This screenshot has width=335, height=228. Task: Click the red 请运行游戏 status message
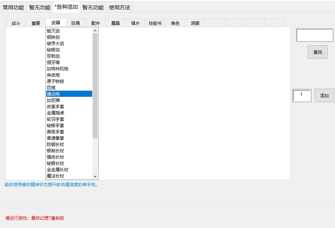tap(34, 218)
